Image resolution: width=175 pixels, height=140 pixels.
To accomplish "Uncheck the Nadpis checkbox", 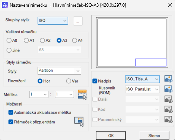I will [x=95, y=81].
